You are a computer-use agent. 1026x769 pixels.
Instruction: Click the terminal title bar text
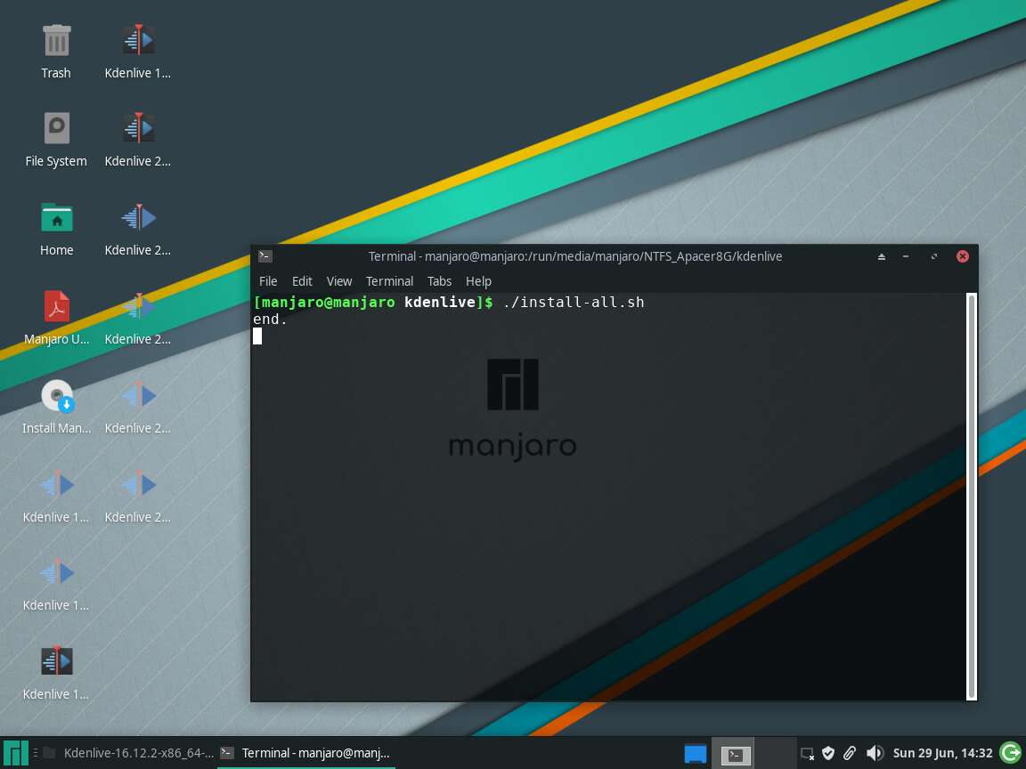tap(575, 256)
